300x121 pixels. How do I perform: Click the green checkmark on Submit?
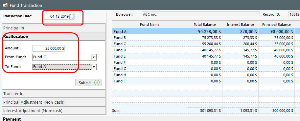point(97,83)
